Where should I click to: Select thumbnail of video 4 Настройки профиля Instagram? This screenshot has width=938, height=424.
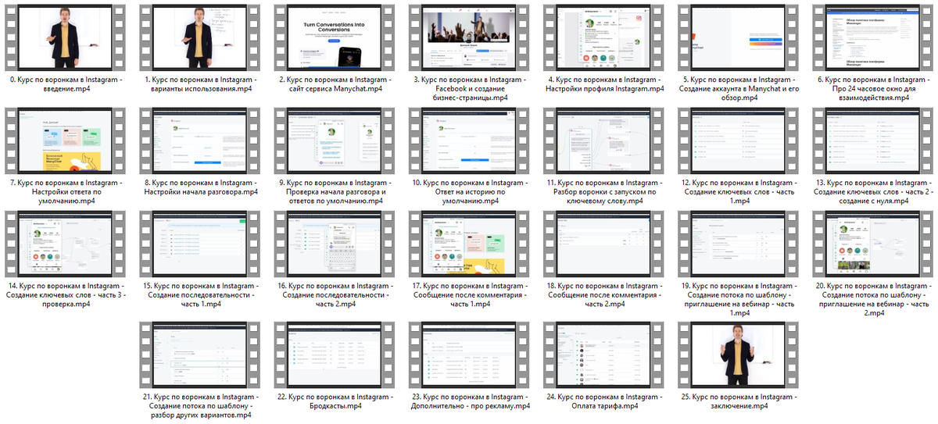603,37
